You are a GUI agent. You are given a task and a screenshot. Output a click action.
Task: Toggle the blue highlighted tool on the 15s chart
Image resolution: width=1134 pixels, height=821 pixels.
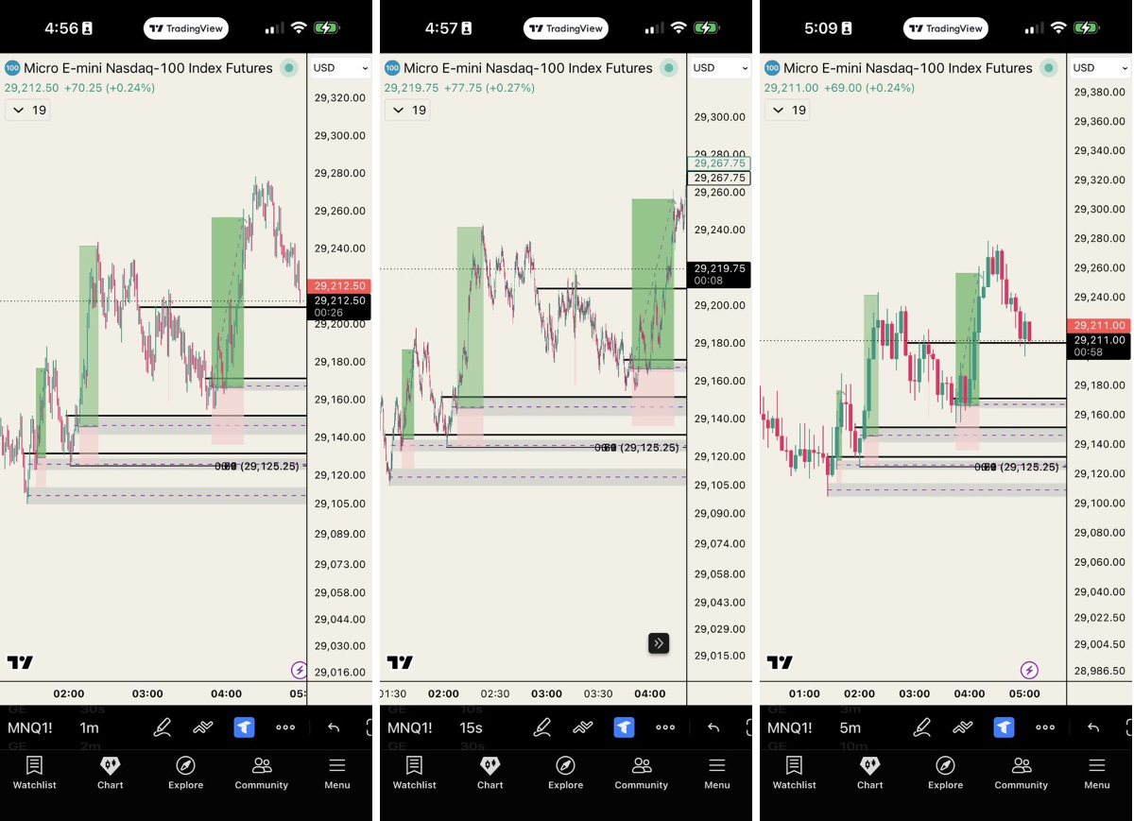point(624,727)
